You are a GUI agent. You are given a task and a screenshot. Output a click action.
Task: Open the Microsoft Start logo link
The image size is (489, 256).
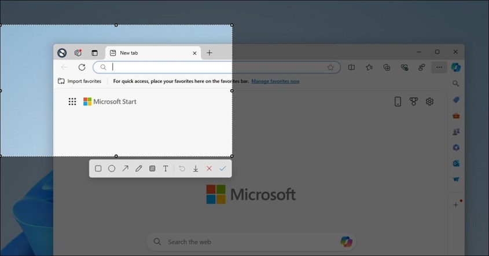point(110,101)
